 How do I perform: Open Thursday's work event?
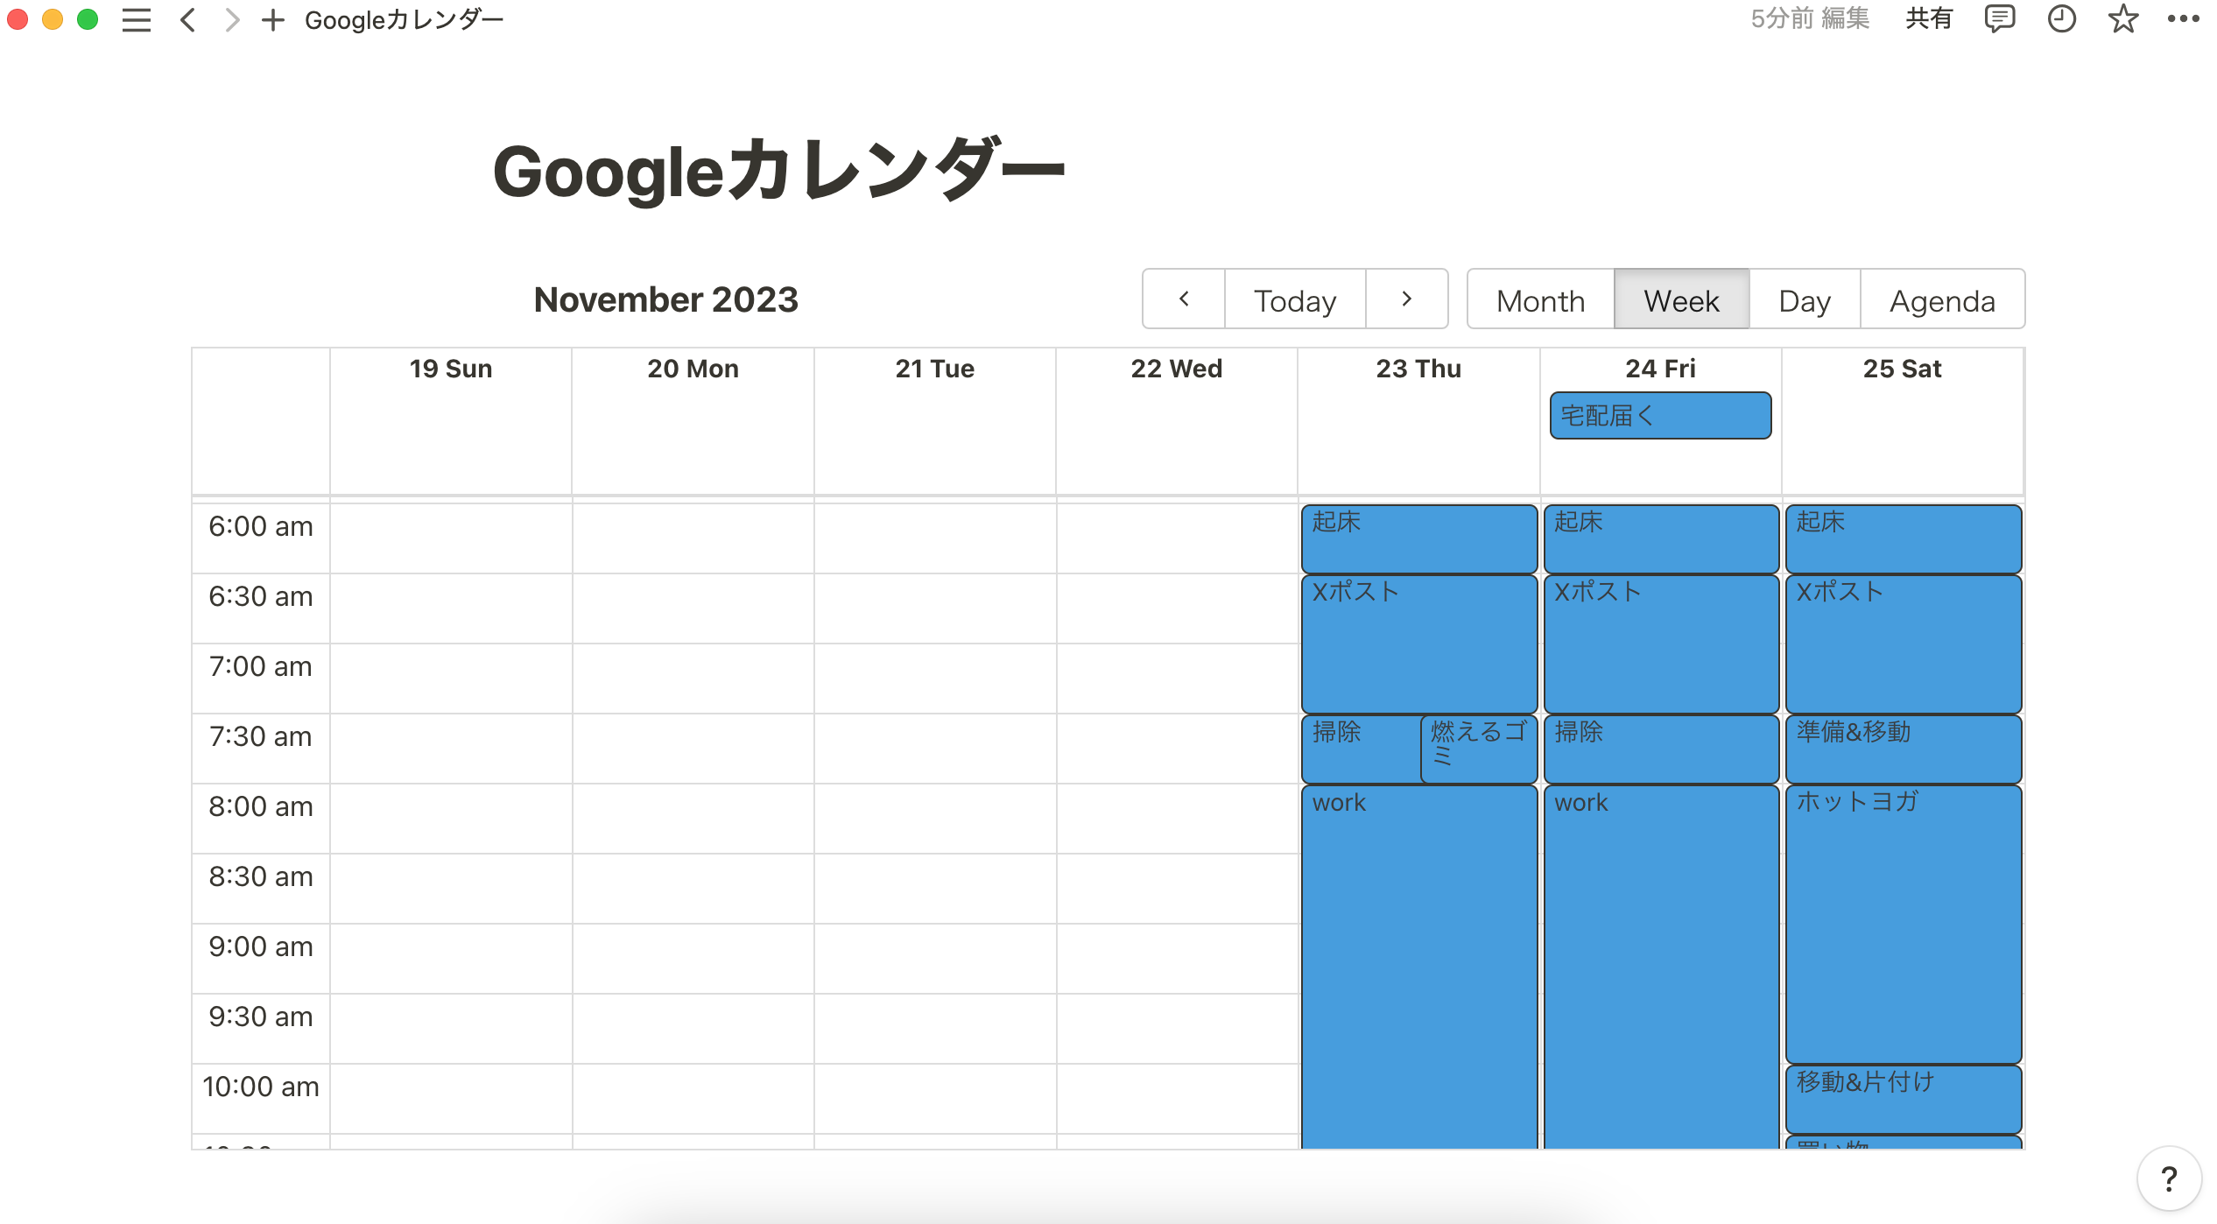1418,967
